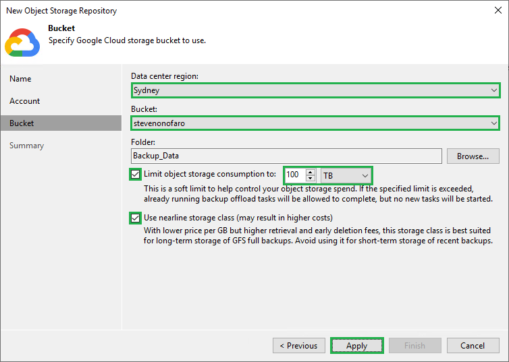Select the Bucket step in sidebar
The width and height of the screenshot is (509, 362).
pyautogui.click(x=22, y=123)
